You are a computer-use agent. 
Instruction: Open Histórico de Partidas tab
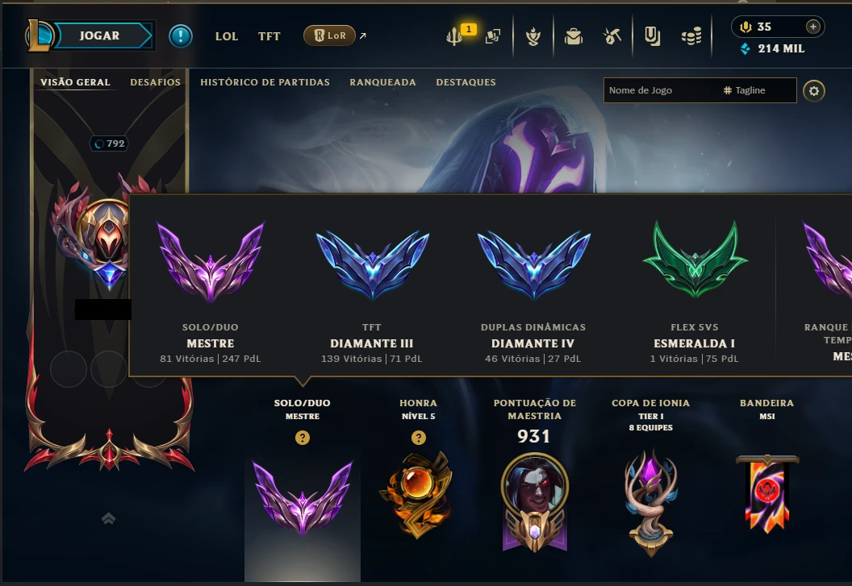pos(265,82)
